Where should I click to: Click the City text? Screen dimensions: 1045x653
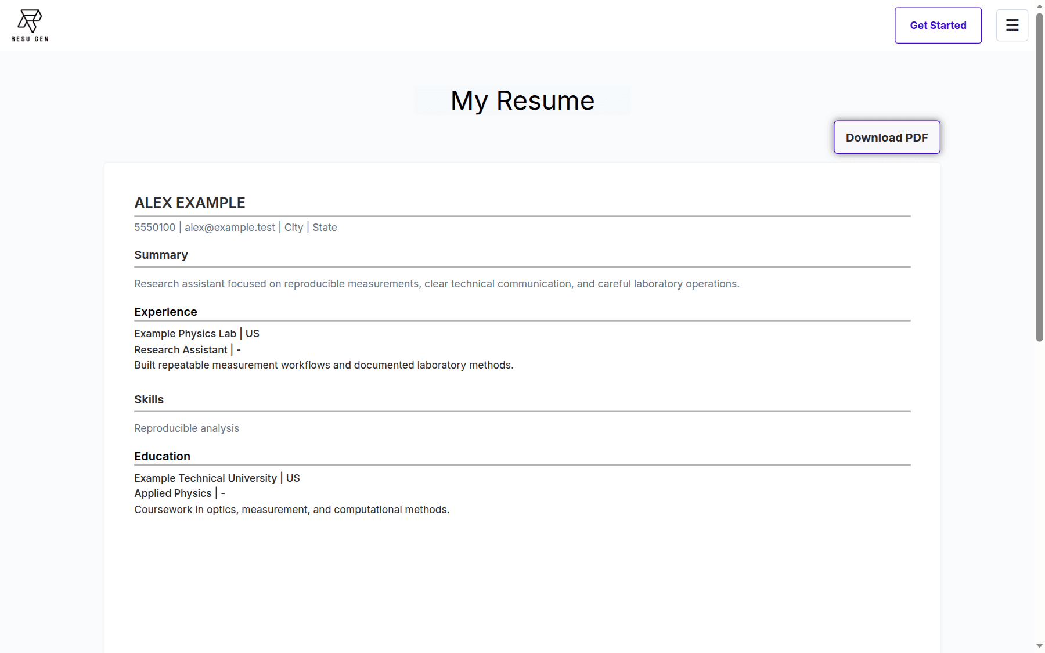(x=294, y=228)
